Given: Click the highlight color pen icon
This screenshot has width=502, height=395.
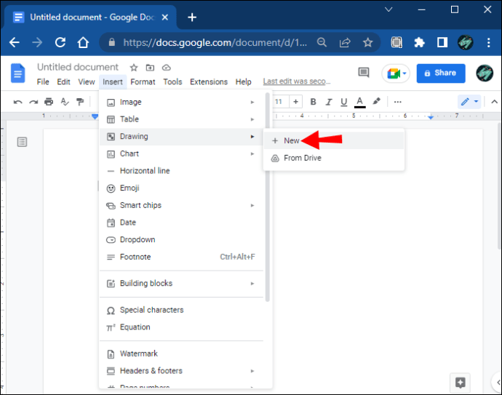Looking at the screenshot, I should point(376,102).
